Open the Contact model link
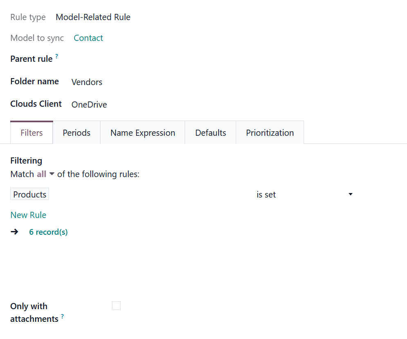 88,38
